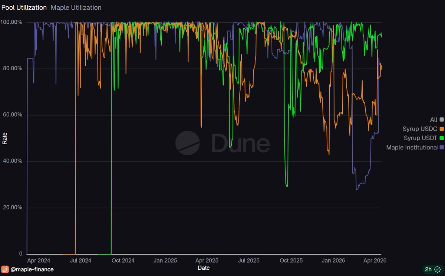Click the Oct 2024 x-axis label
Viewport: 445px width, 276px height.
[123, 260]
